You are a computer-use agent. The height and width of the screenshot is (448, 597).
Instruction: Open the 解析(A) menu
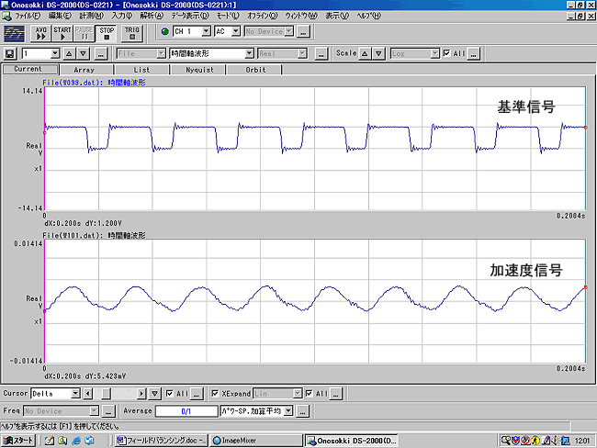click(152, 16)
